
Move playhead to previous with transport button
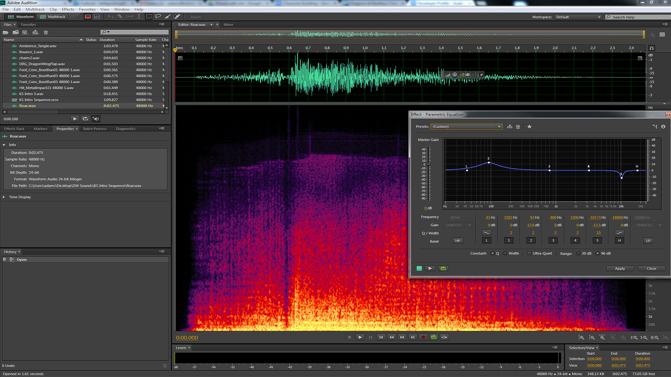[381, 337]
